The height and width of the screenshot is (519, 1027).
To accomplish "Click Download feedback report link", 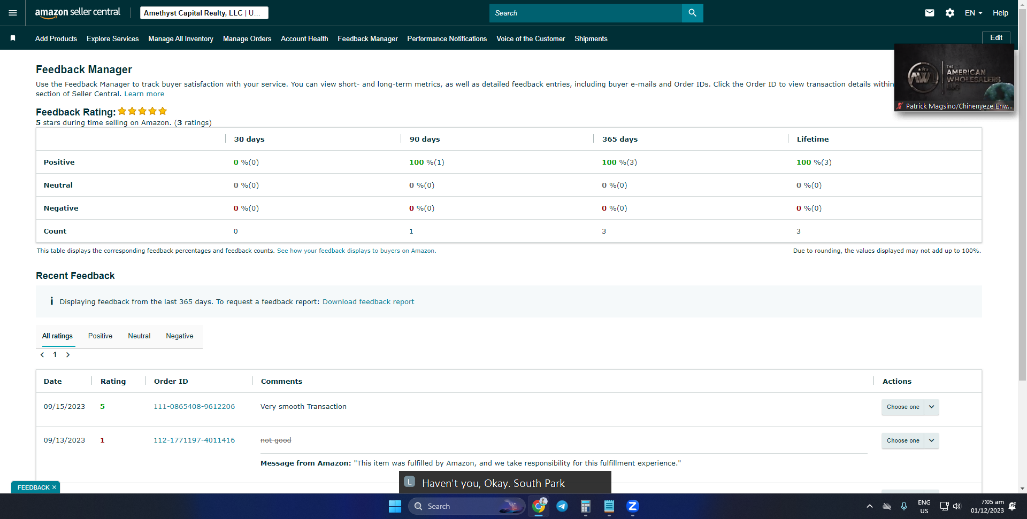I will click(x=368, y=302).
